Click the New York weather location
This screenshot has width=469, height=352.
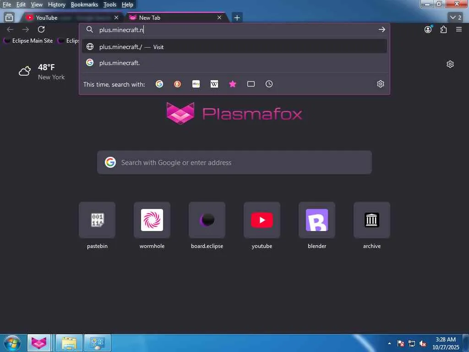click(x=51, y=77)
